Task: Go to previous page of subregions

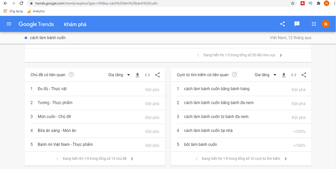Action: click(x=198, y=55)
